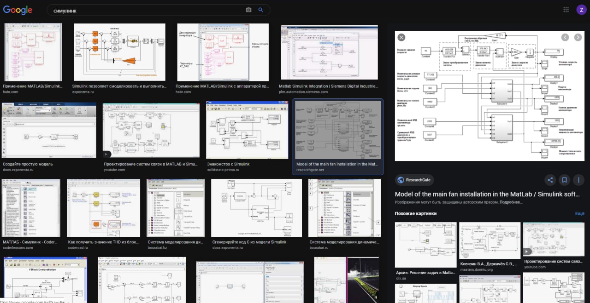Click caption 'МАТЛАБ - Симулинк - Coder...'
This screenshot has height=303, width=590.
[x=31, y=242]
